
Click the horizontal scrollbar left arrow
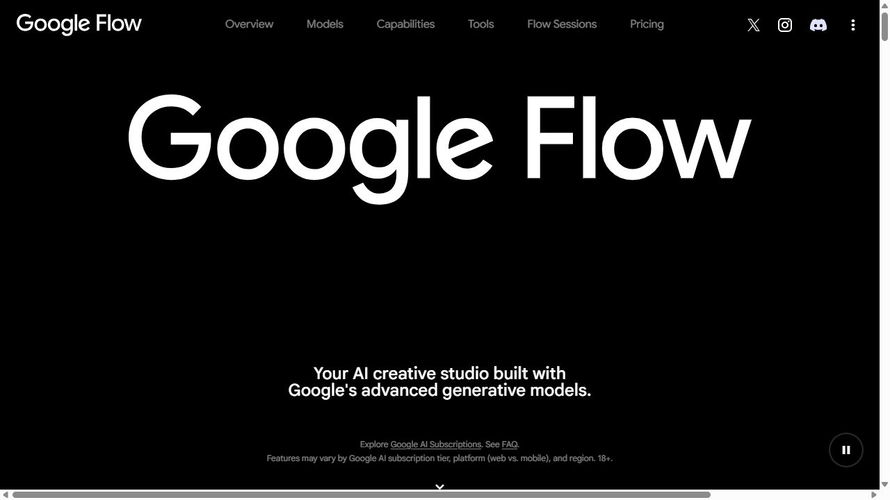[x=6, y=494]
